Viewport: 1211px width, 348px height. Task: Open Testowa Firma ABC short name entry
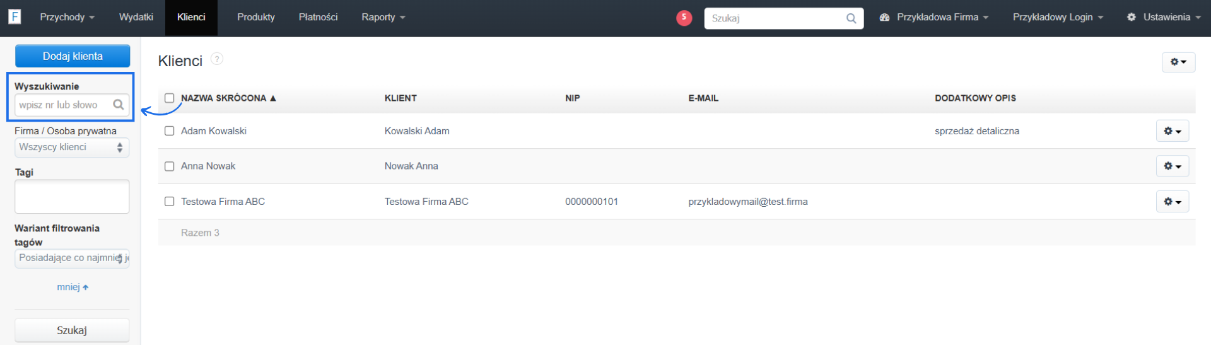(x=223, y=202)
